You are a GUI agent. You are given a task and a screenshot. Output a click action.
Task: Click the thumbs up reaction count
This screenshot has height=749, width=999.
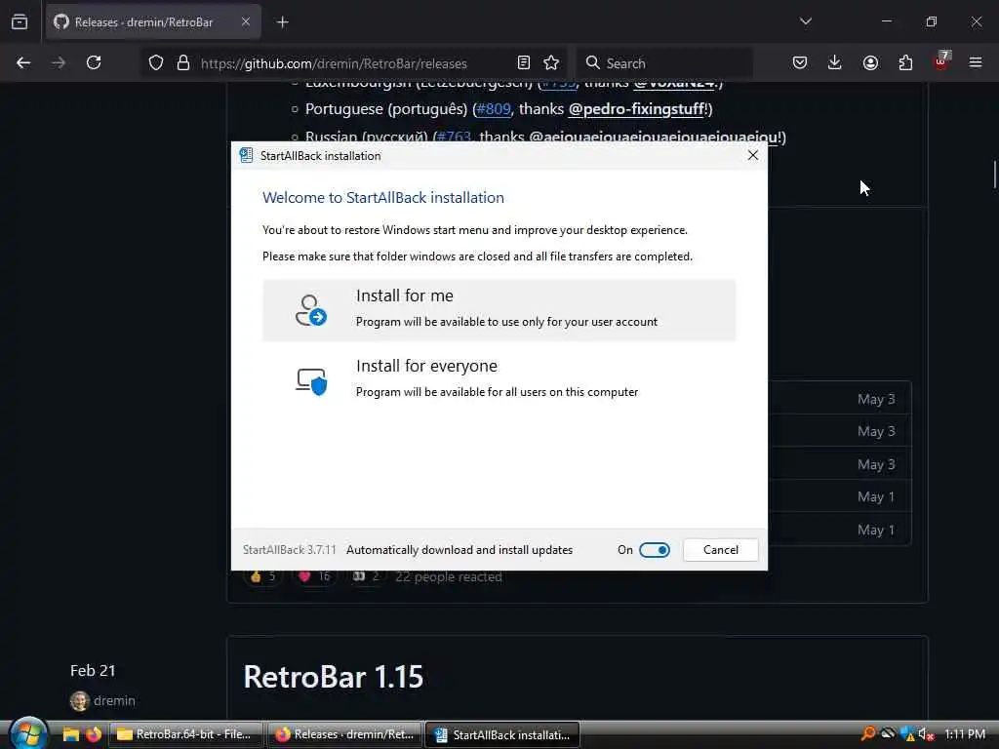click(x=262, y=576)
